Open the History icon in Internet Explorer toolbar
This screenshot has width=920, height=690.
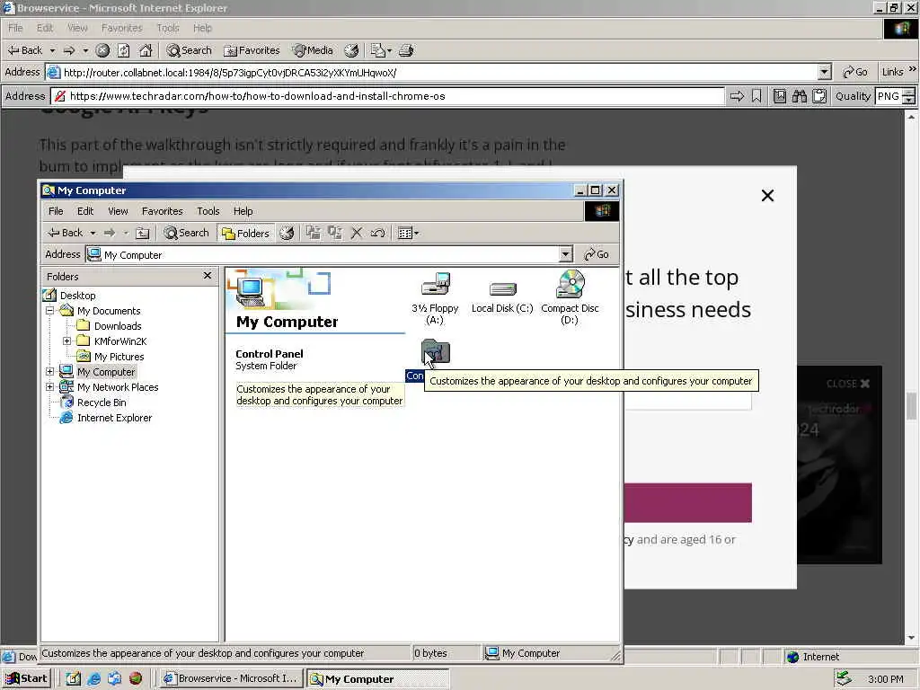click(x=351, y=50)
